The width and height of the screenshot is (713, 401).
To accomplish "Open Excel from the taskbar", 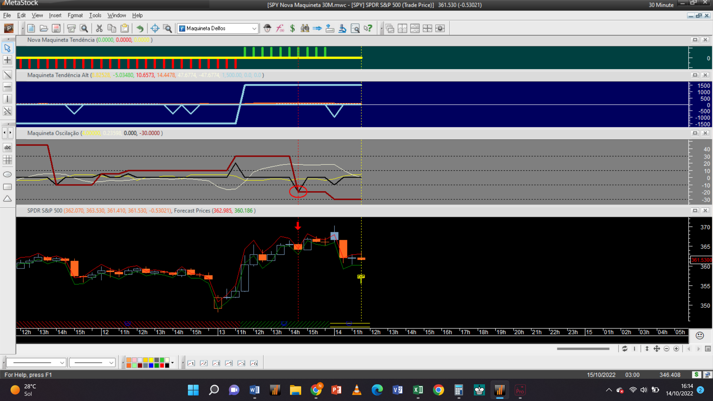I will point(418,390).
